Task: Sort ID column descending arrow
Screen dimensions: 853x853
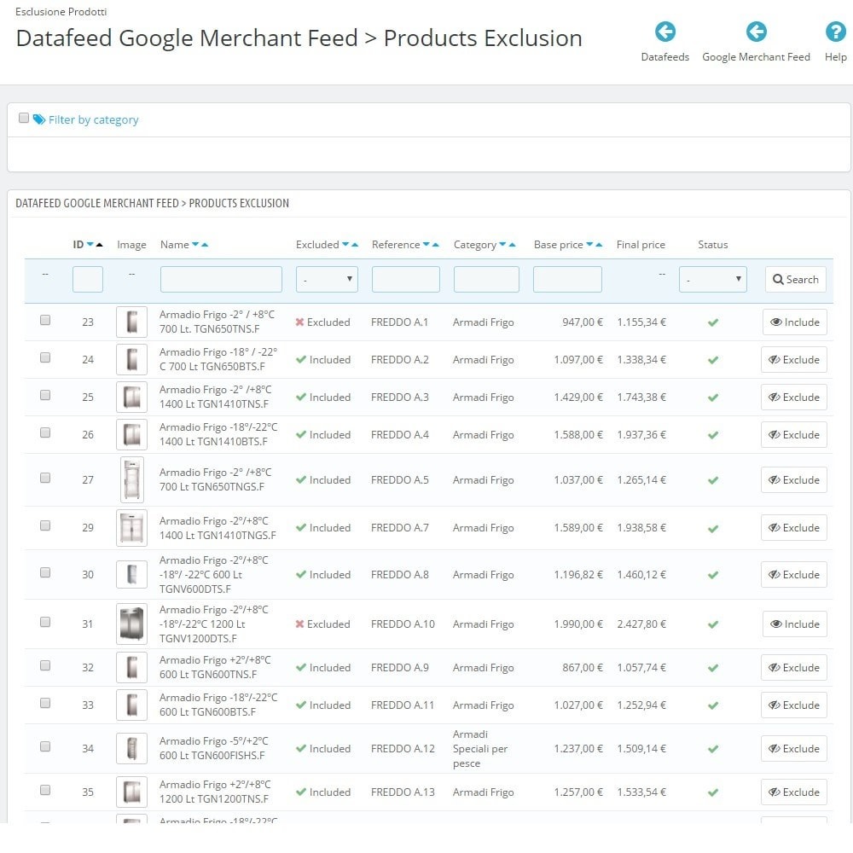Action: 90,244
